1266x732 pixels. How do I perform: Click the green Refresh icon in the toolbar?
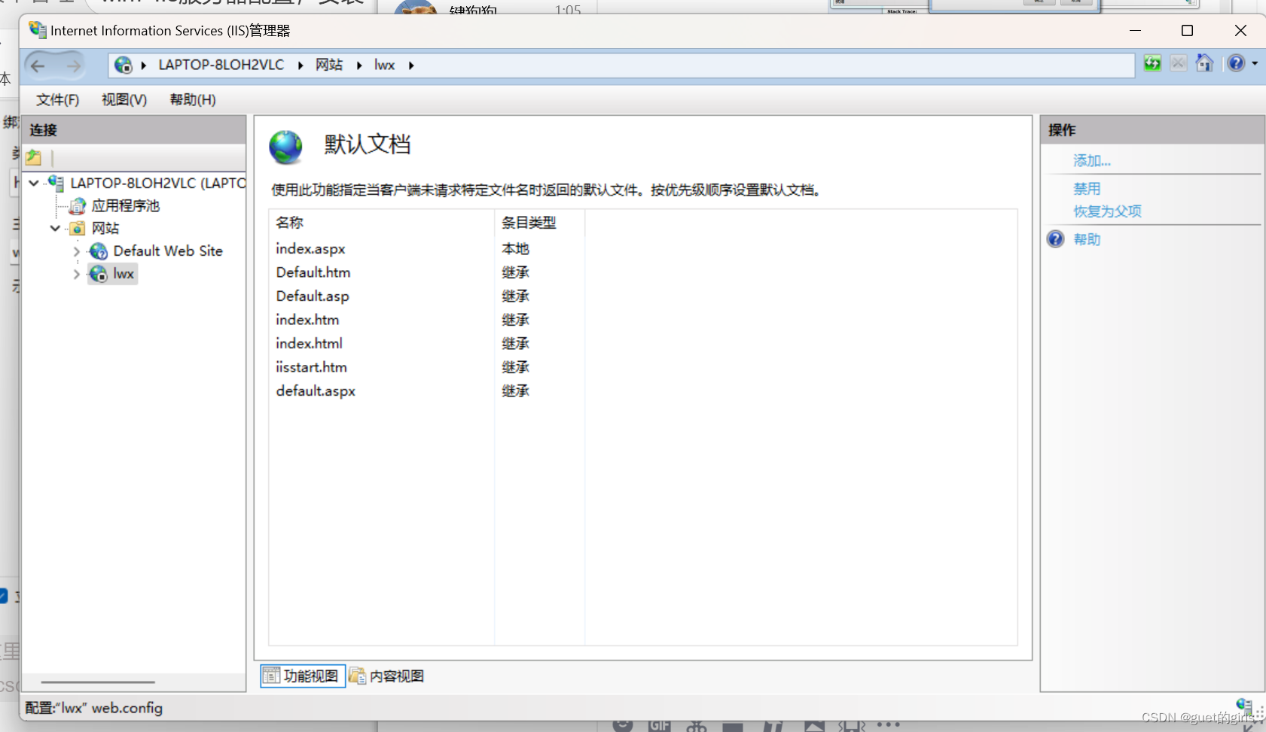(x=1153, y=63)
